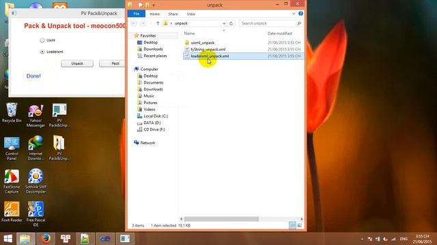Open Internet Download Manager desktop icon
This screenshot has height=245, width=437.
[x=36, y=148]
